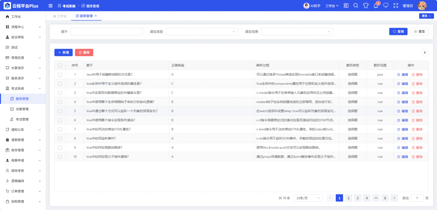Open the apps grid icon in header
437x210 pixels.
346,6
